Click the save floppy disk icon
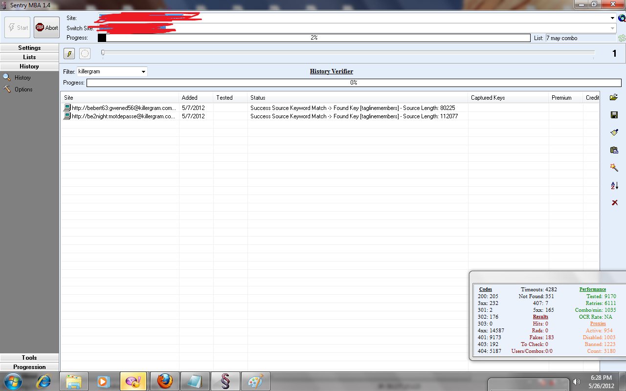 click(614, 115)
